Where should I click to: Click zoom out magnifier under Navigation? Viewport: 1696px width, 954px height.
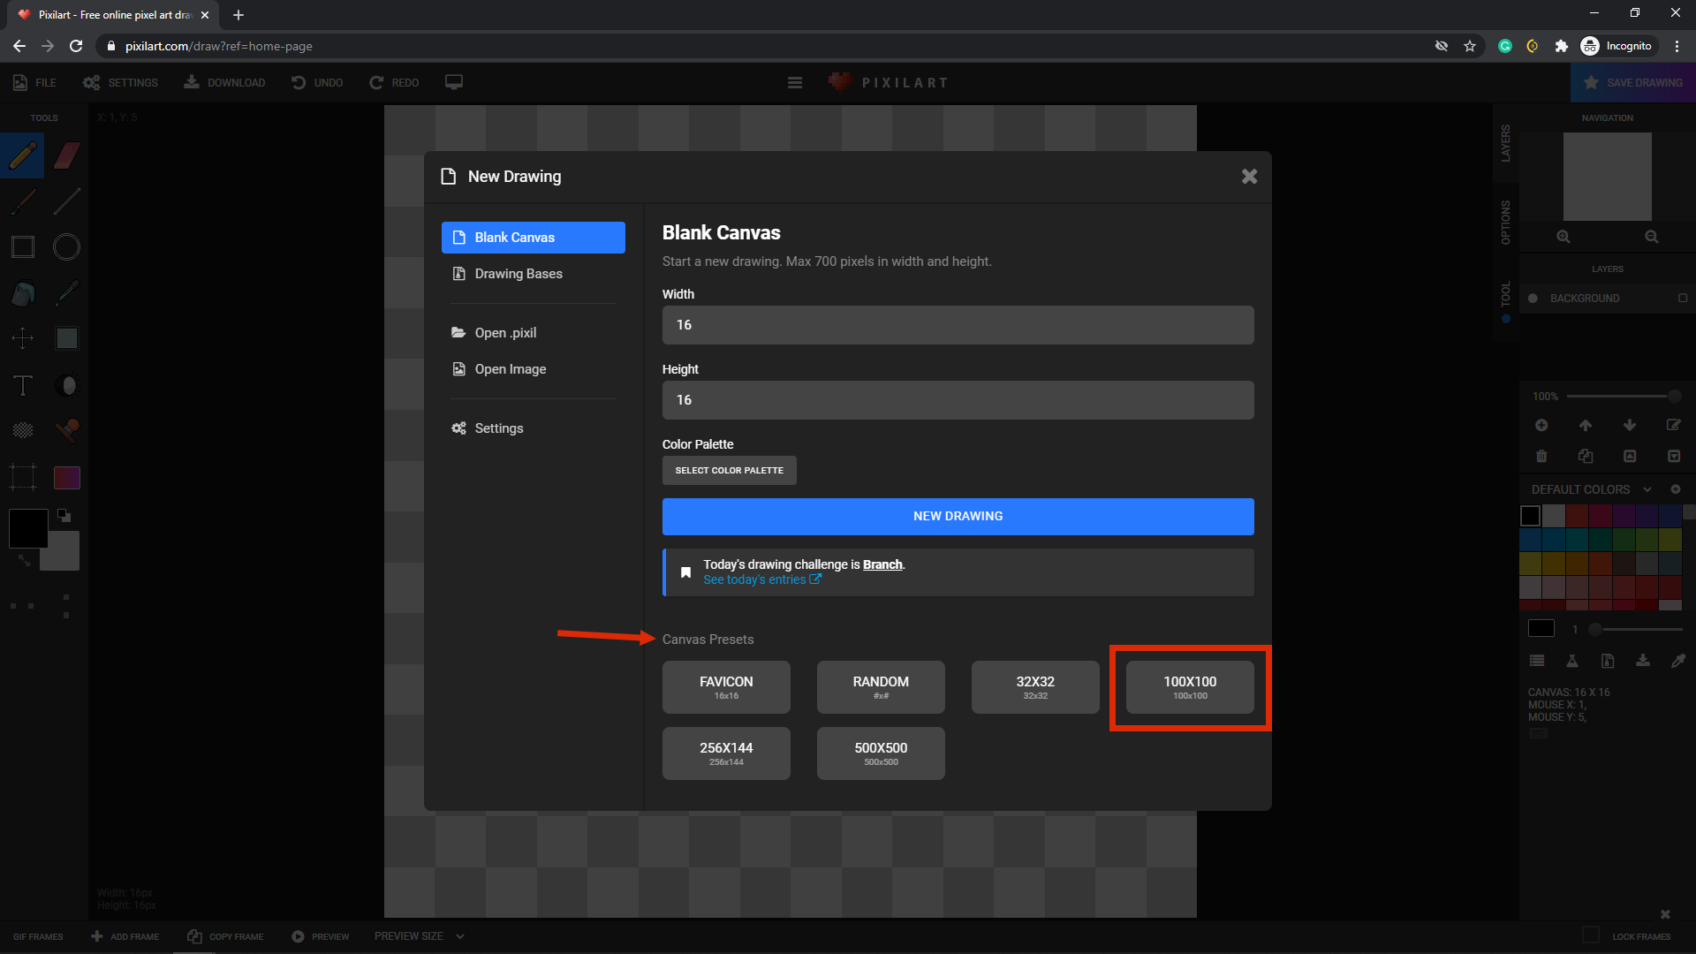[1652, 237]
